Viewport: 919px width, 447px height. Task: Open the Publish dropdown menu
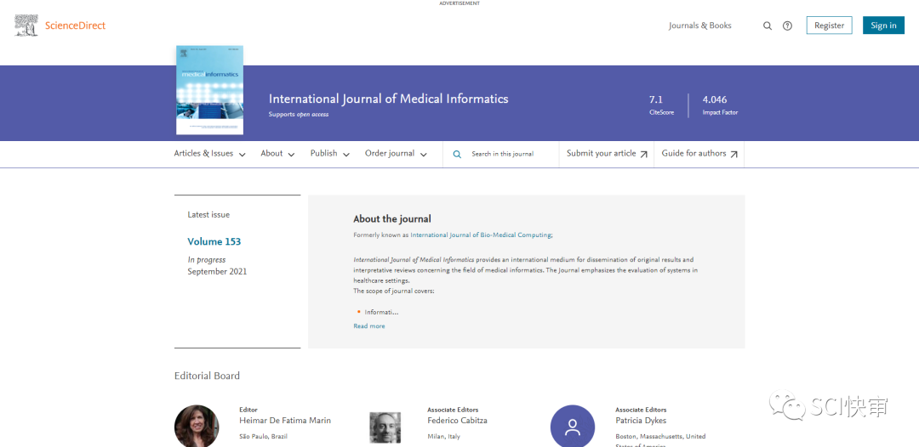click(329, 154)
